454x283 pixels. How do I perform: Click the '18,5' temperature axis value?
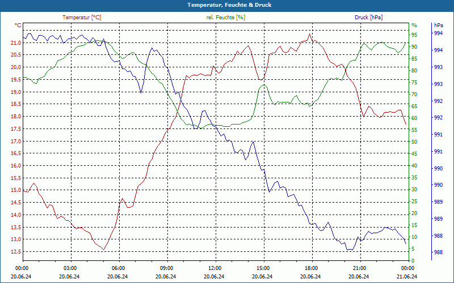point(16,104)
